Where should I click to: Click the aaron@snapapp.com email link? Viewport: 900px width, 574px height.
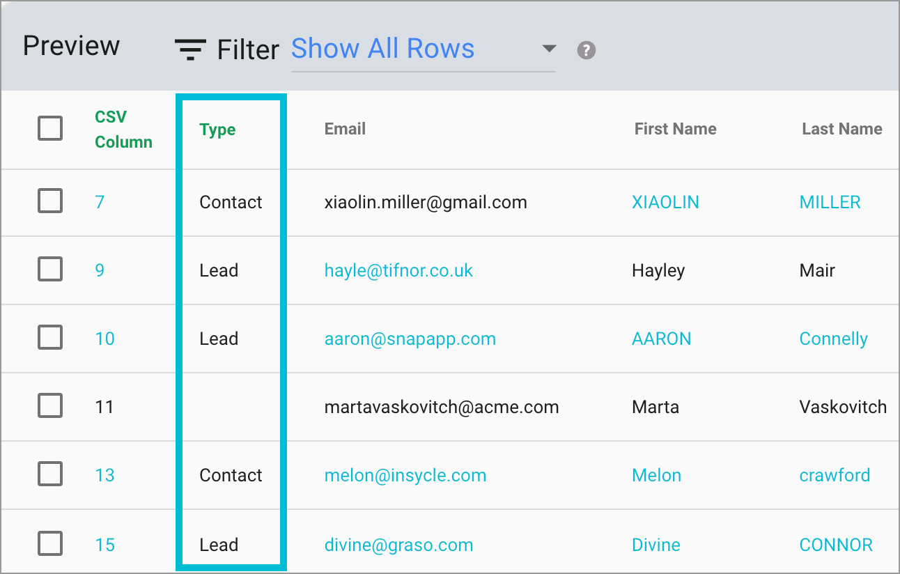pos(410,339)
